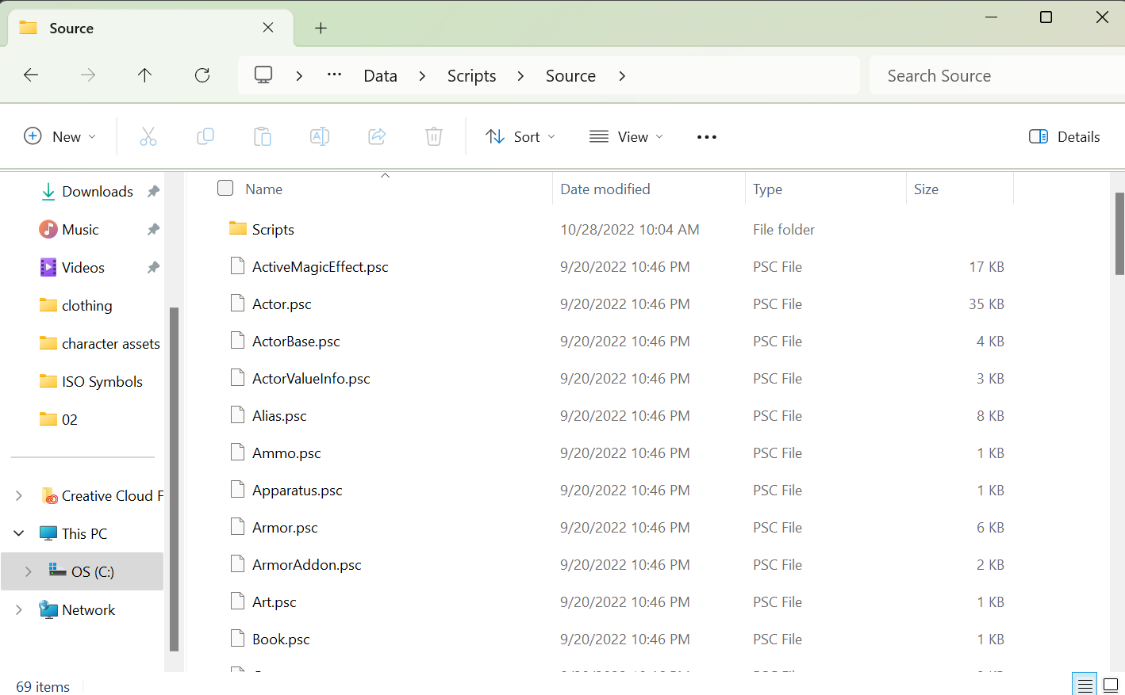Enable details list view at bottom right
Image resolution: width=1125 pixels, height=695 pixels.
click(x=1085, y=683)
